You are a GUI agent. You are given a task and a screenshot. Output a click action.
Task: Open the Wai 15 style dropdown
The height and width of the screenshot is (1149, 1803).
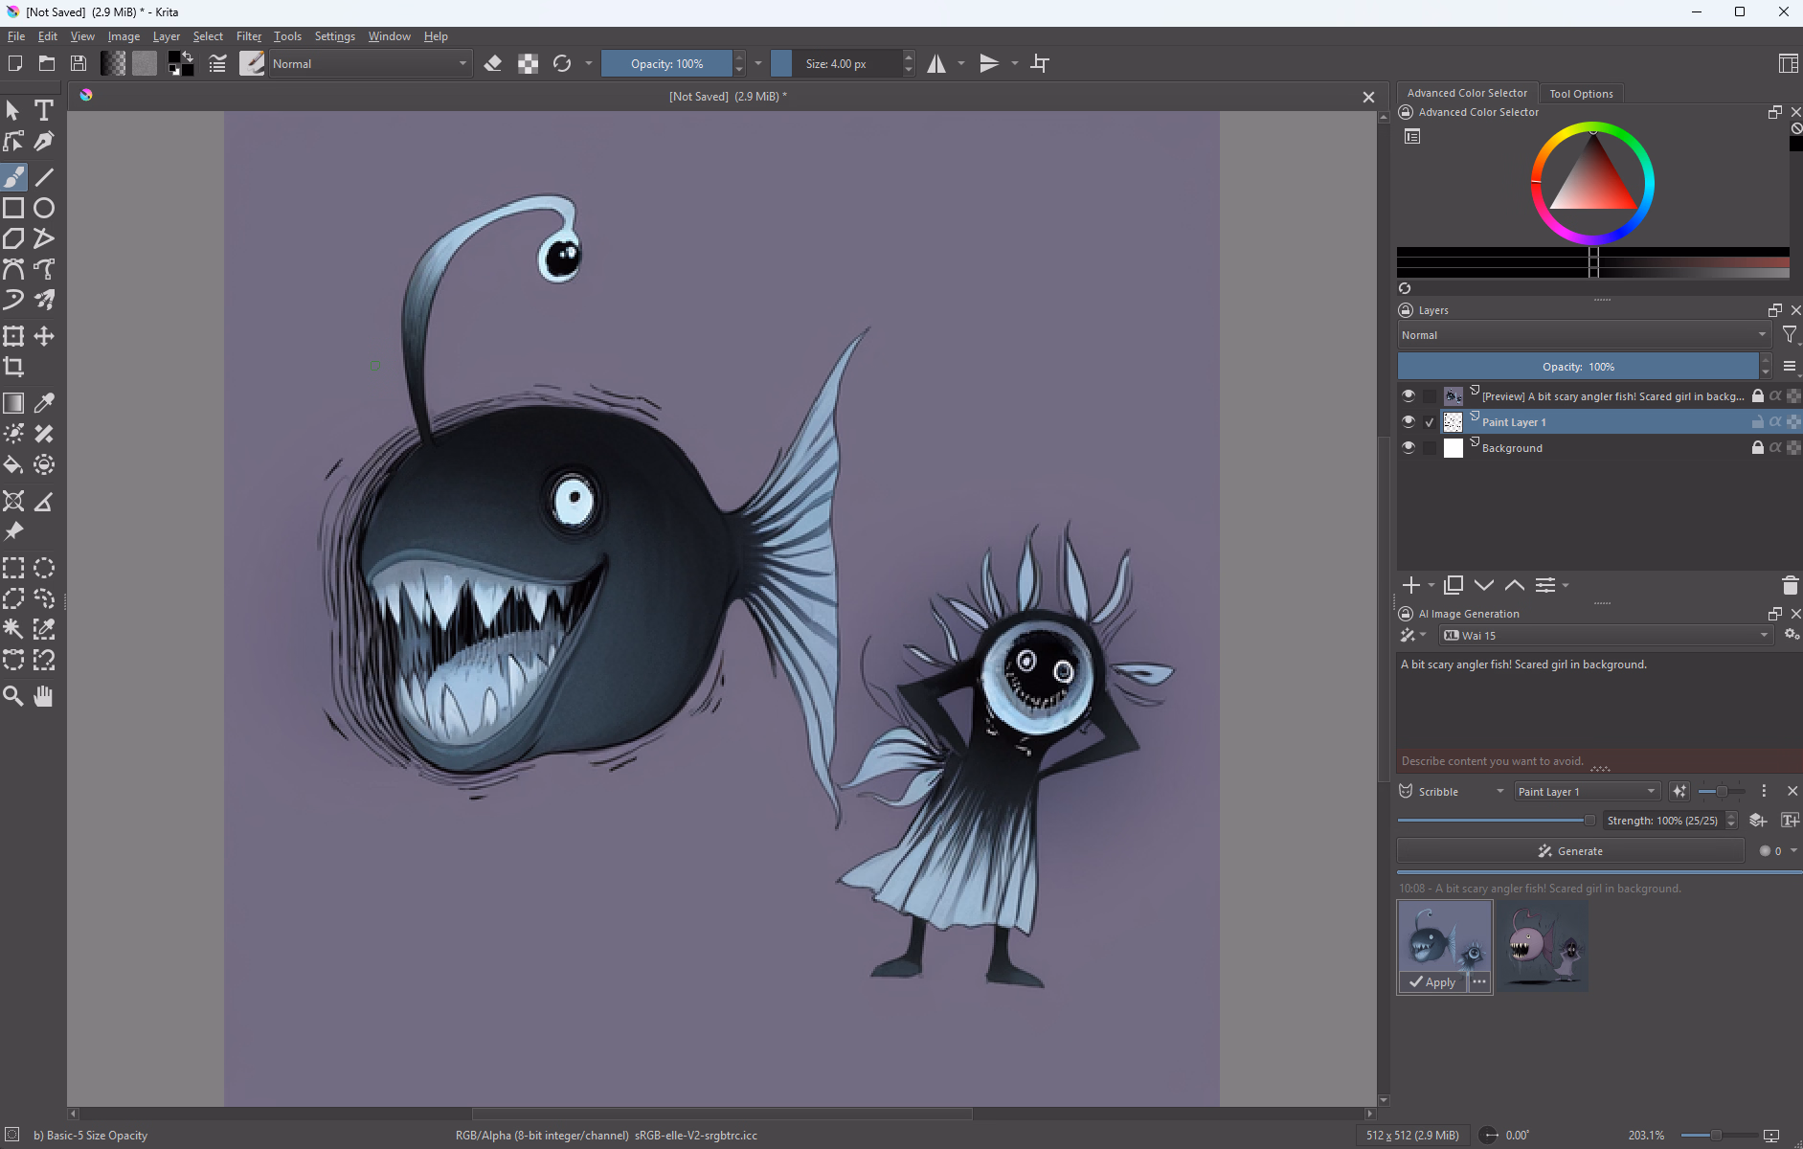[1606, 636]
